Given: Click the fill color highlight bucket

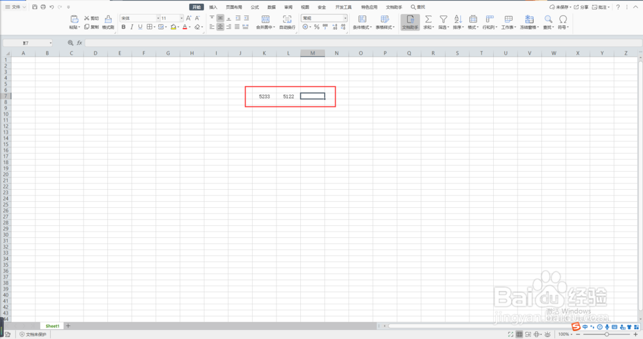Looking at the screenshot, I should pos(174,26).
